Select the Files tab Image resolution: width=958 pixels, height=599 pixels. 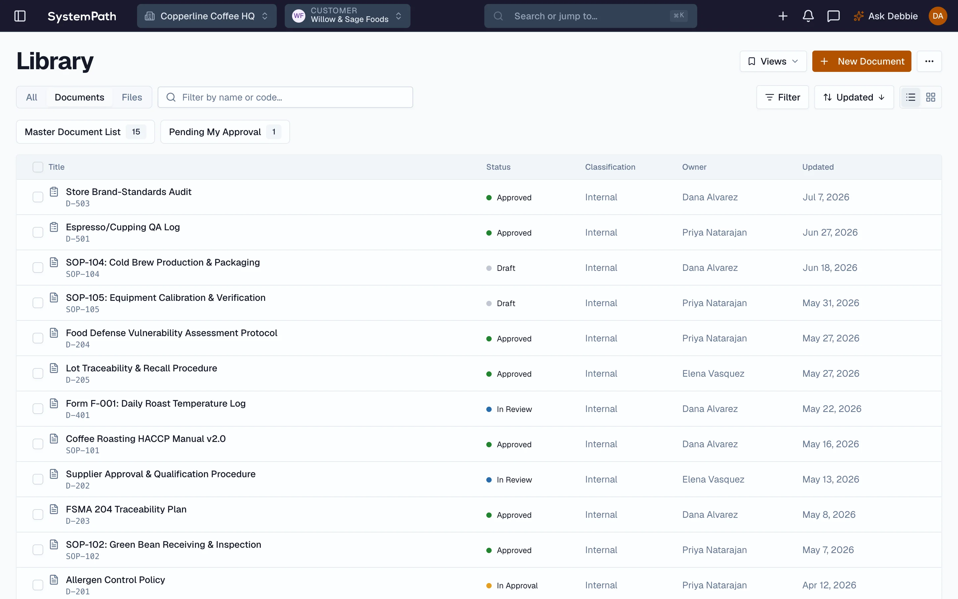[132, 97]
